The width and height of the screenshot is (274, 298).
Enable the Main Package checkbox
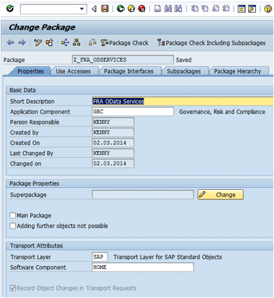(x=13, y=216)
